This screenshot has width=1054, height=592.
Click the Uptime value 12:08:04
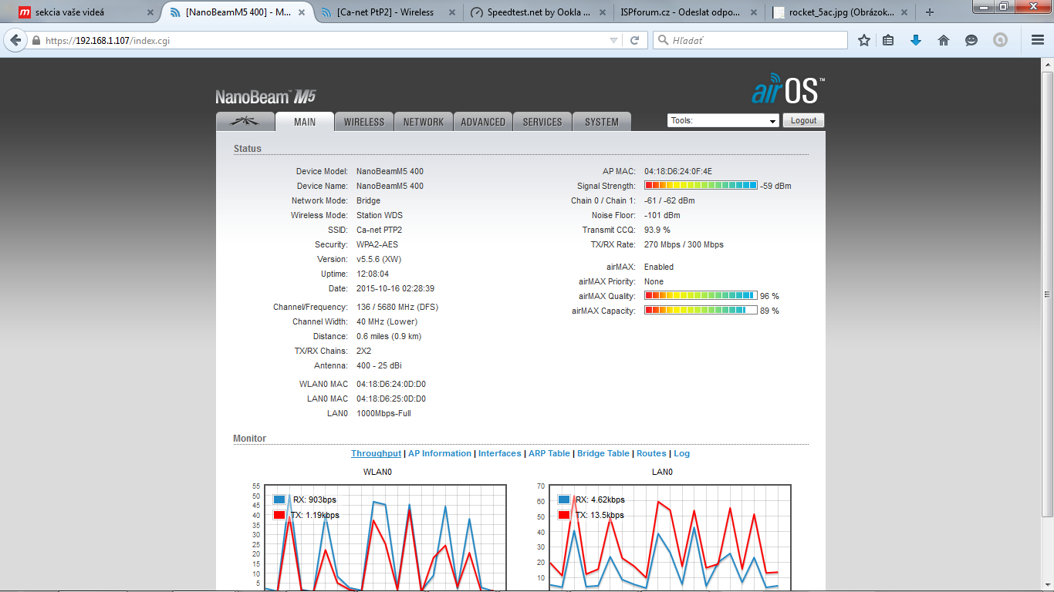[x=373, y=274]
